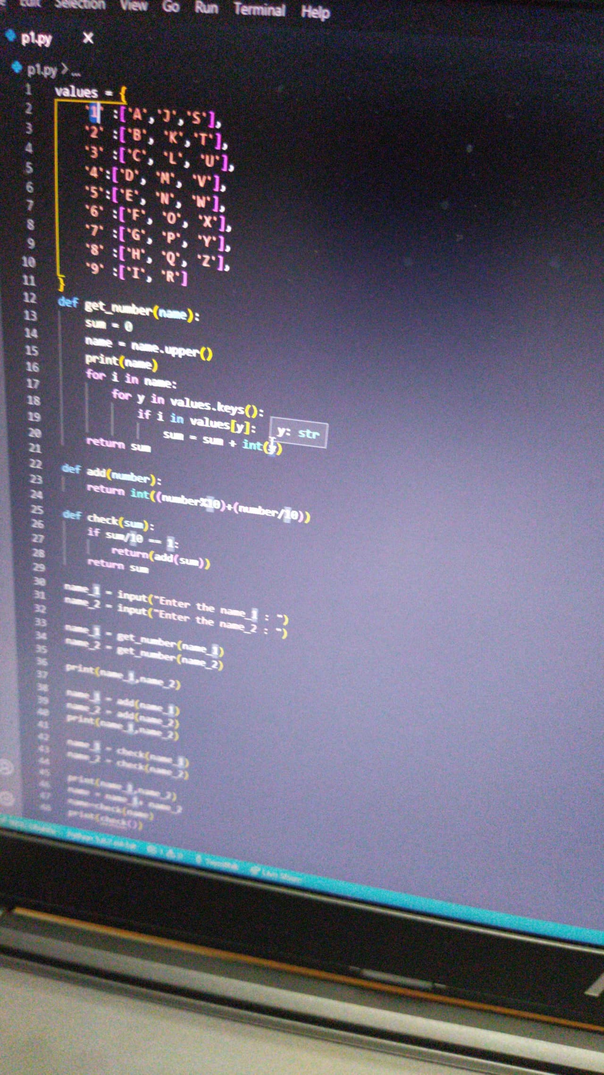Click the 'return(add(sum))' line
Image resolution: width=604 pixels, height=1075 pixels.
pos(160,557)
